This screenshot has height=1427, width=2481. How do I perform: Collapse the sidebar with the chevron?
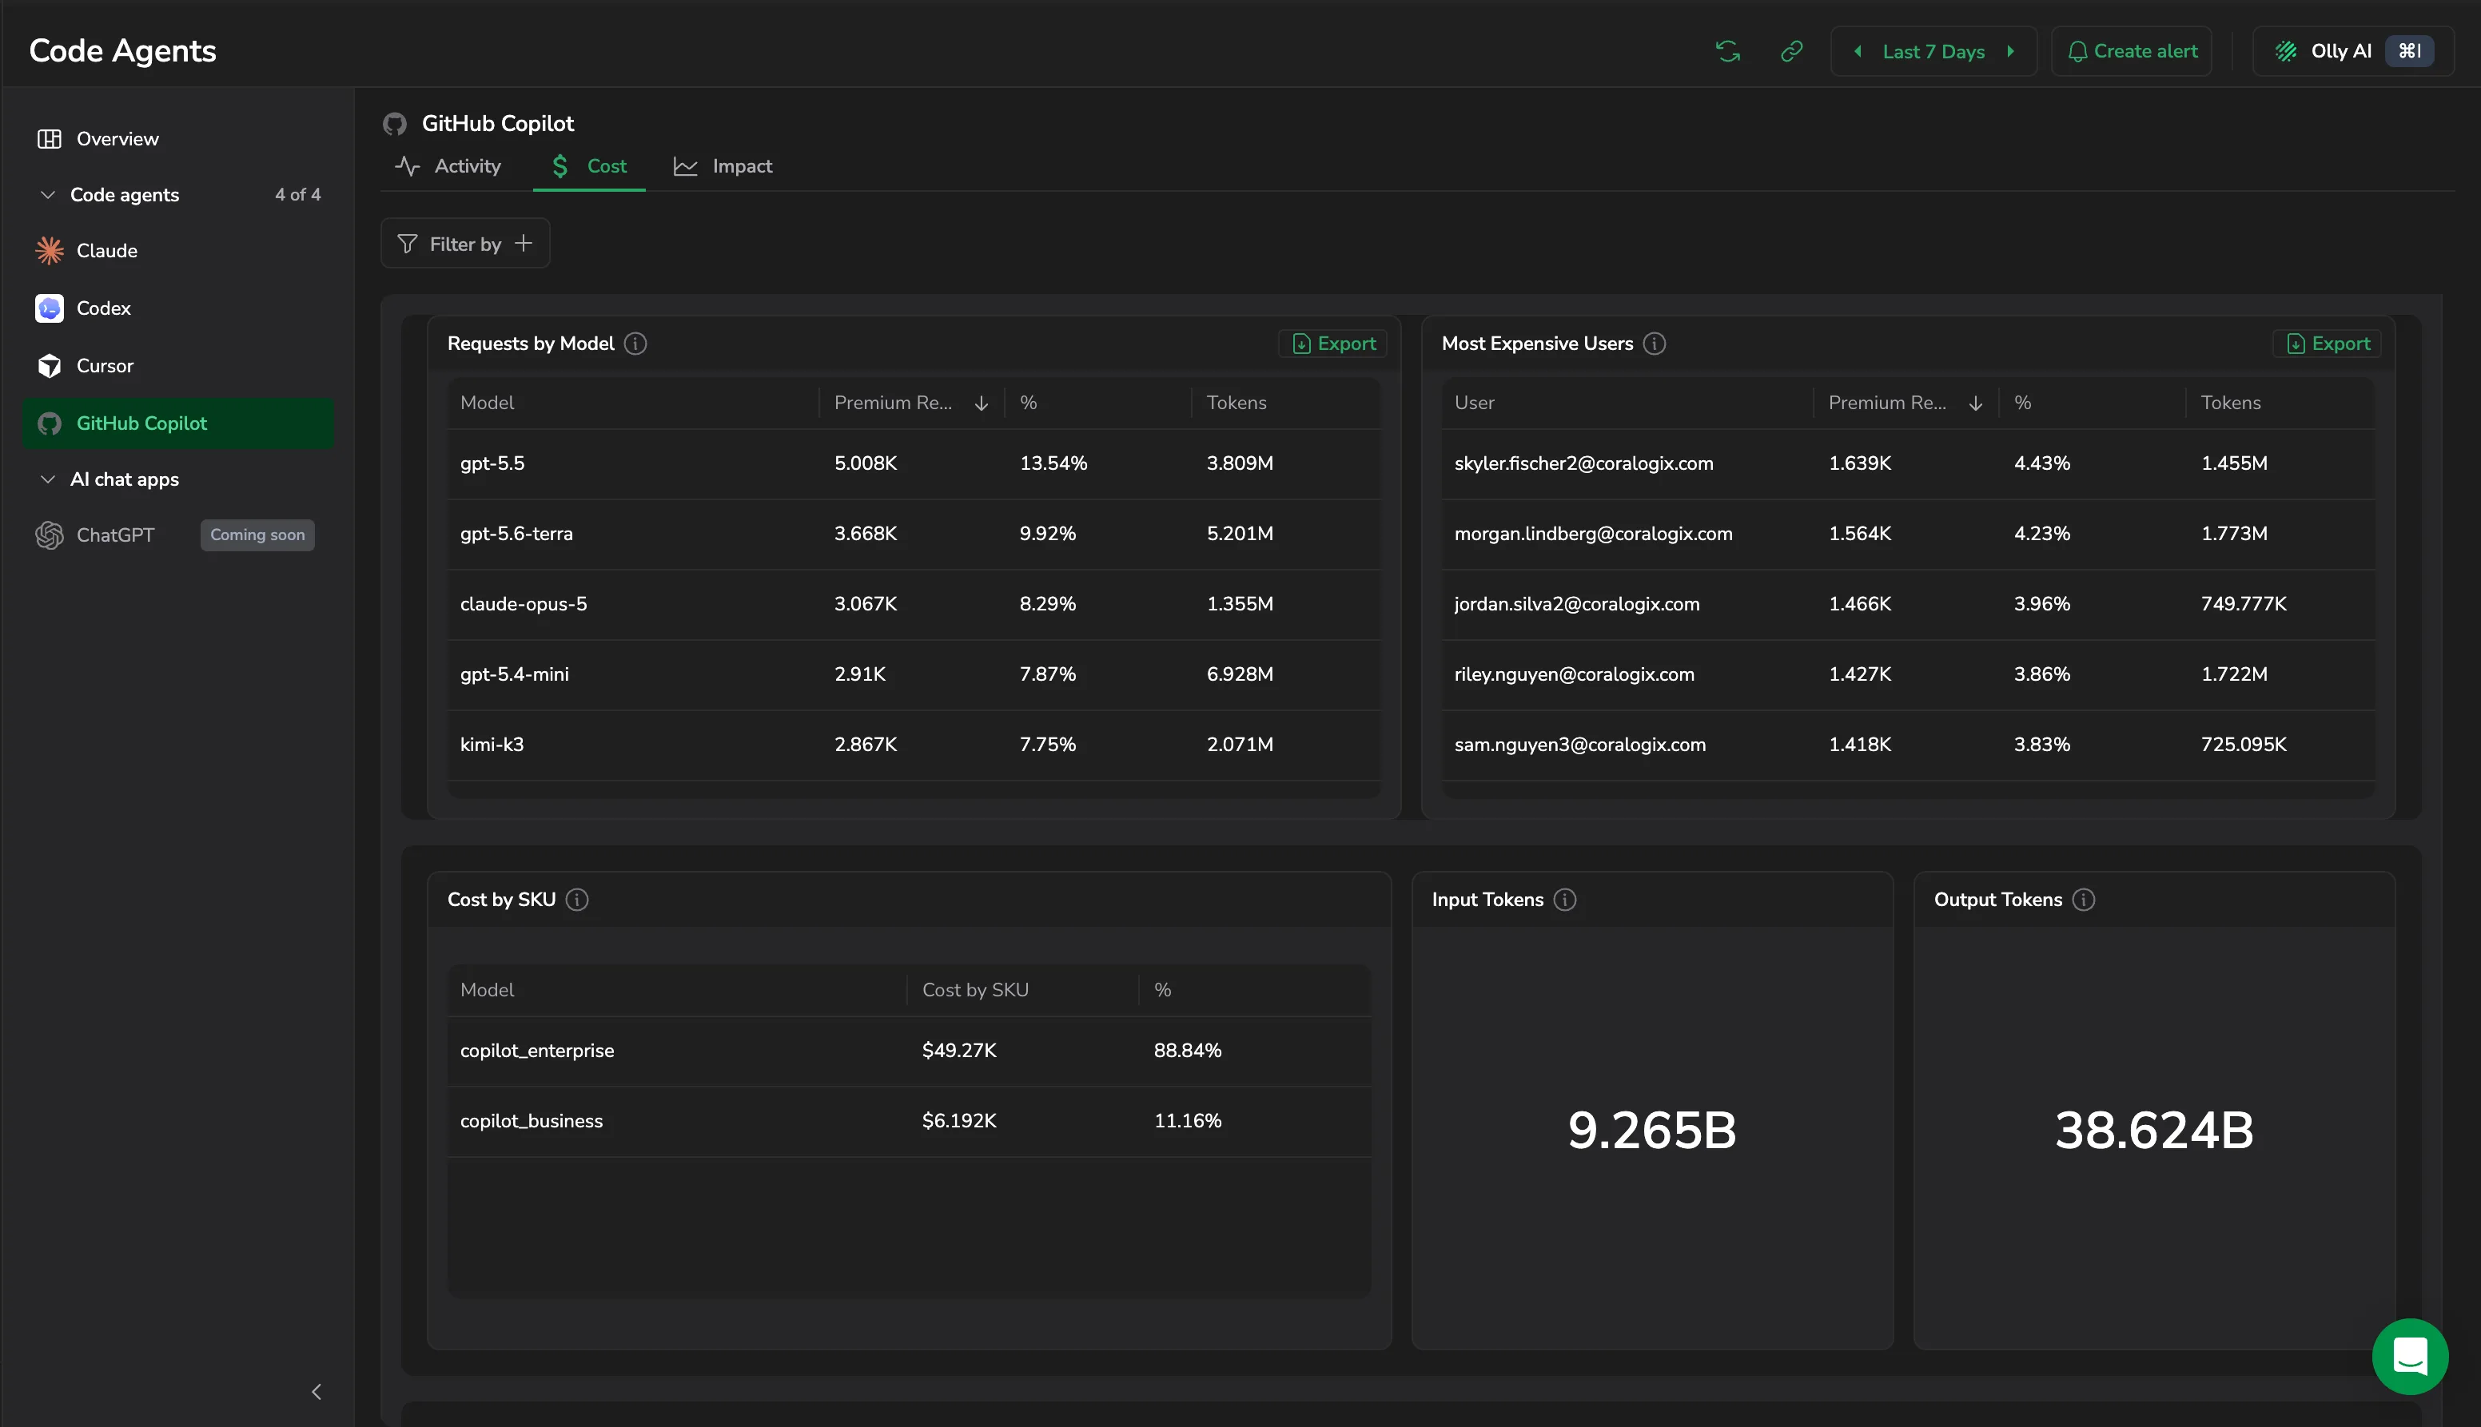tap(317, 1392)
